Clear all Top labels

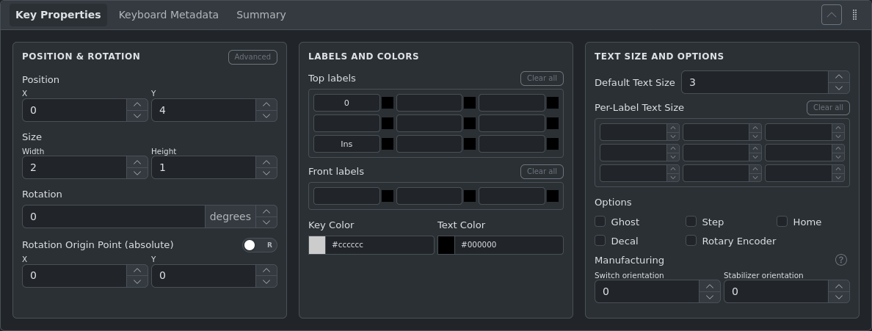pos(542,79)
